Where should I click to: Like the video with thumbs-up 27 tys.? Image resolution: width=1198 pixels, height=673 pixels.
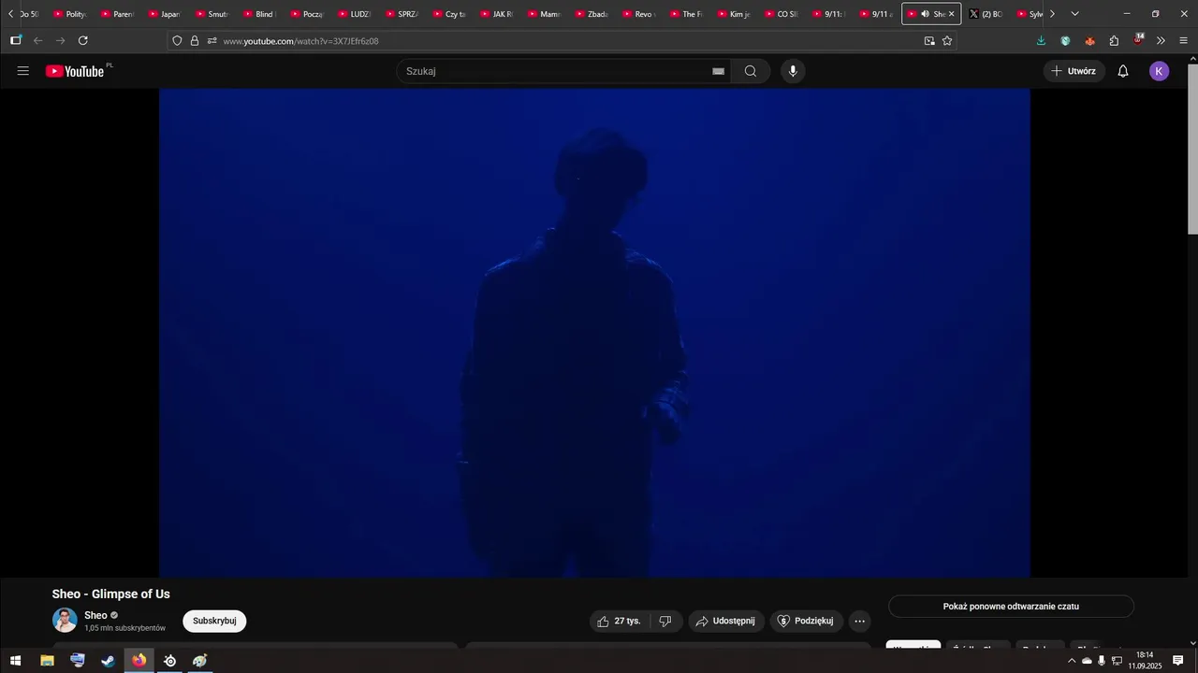pos(621,621)
